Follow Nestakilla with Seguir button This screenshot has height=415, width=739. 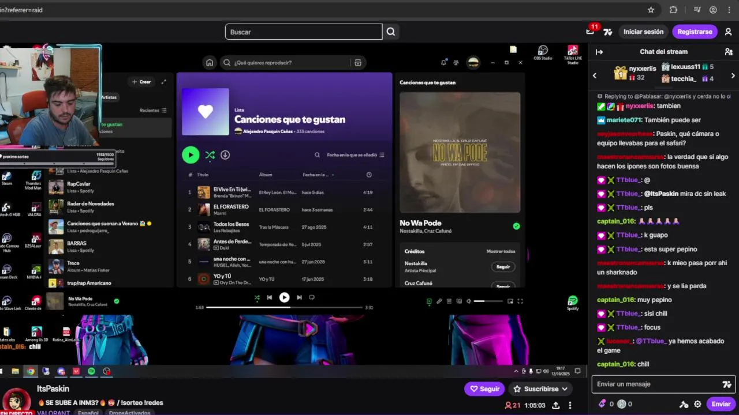pyautogui.click(x=503, y=267)
